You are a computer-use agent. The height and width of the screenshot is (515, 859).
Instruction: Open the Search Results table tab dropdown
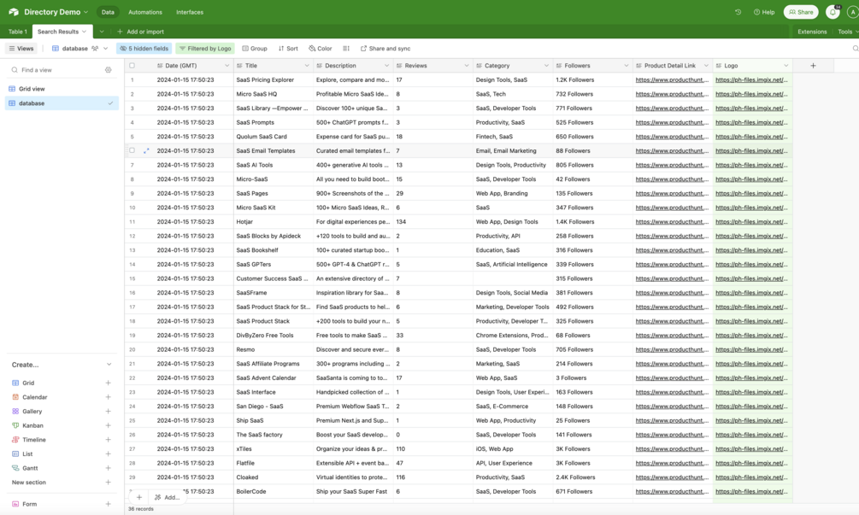click(x=84, y=32)
